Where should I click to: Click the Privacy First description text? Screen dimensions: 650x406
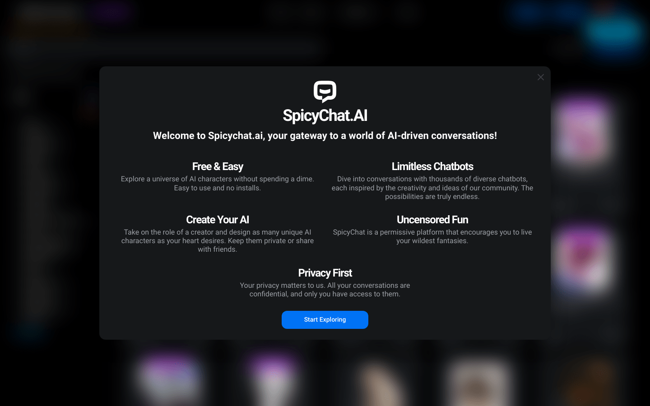pos(325,290)
